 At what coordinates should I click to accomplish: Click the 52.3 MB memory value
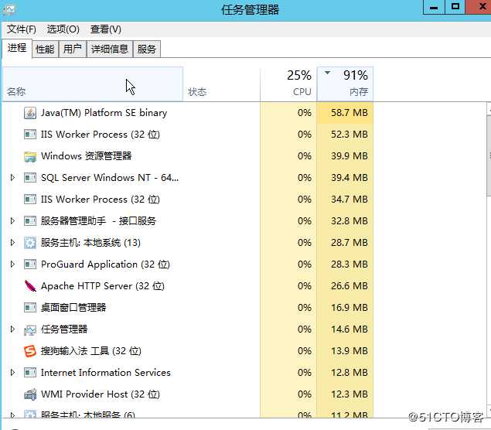tap(349, 135)
